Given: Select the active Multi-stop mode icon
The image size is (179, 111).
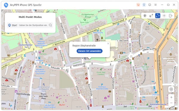Looking at the screenshot, I should [x=158, y=16].
